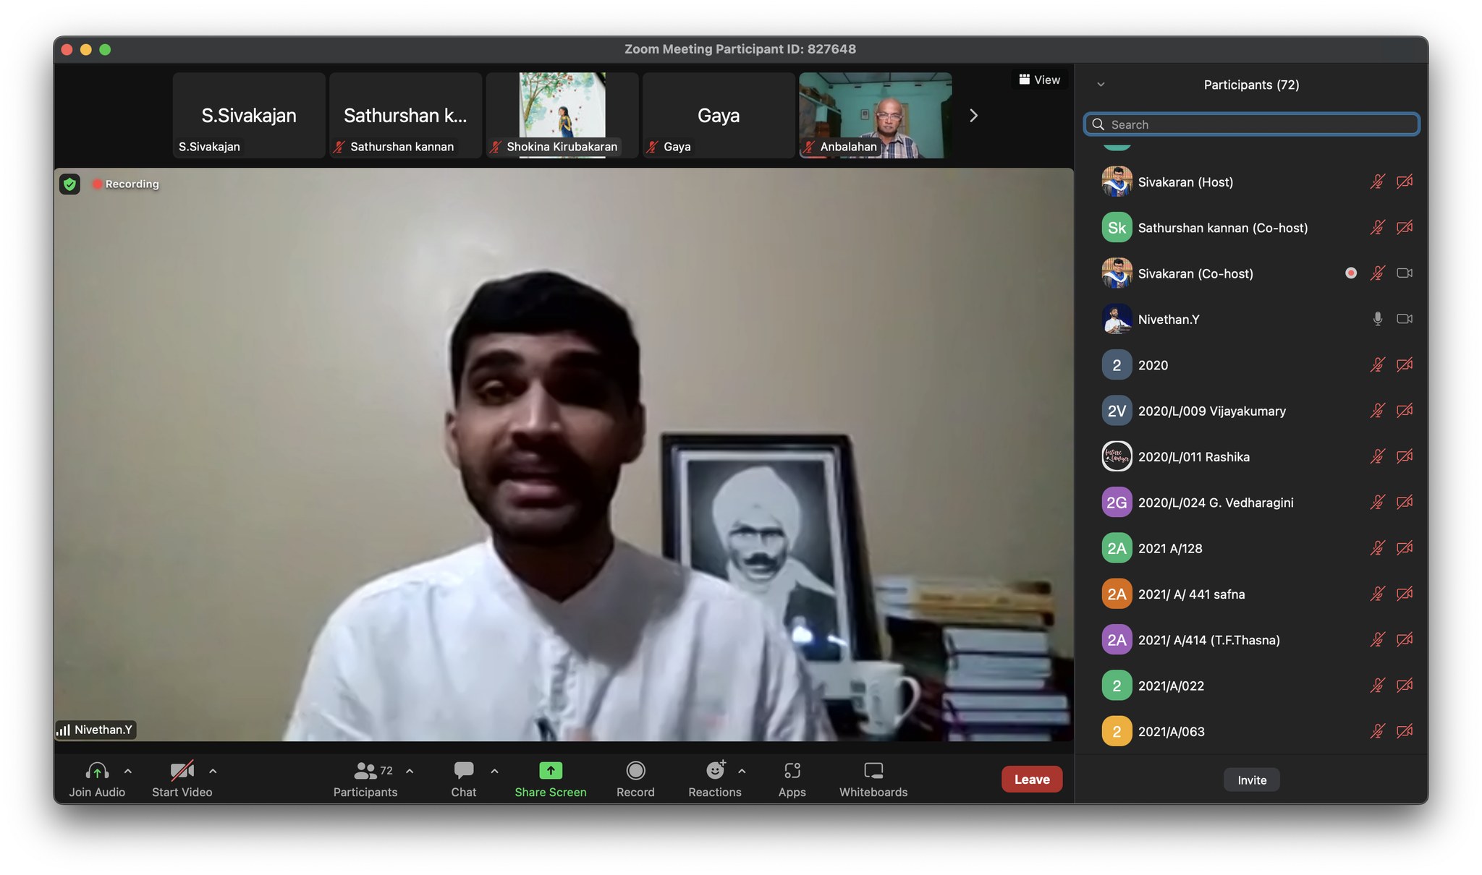Screen dimensions: 1482x875
Task: Click the main speaker video of Nivethan.Y
Action: [x=564, y=454]
